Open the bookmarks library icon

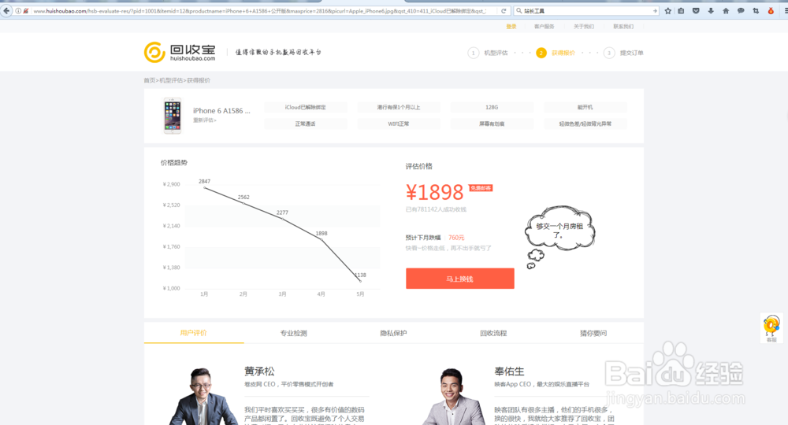click(x=681, y=10)
